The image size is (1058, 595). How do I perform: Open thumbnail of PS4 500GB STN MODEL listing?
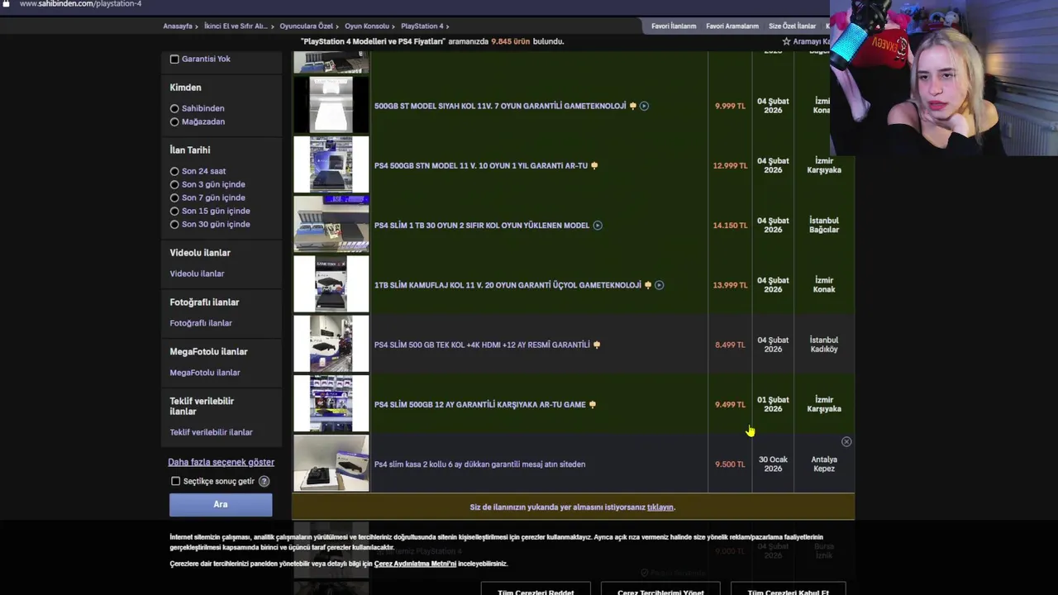[x=331, y=164]
